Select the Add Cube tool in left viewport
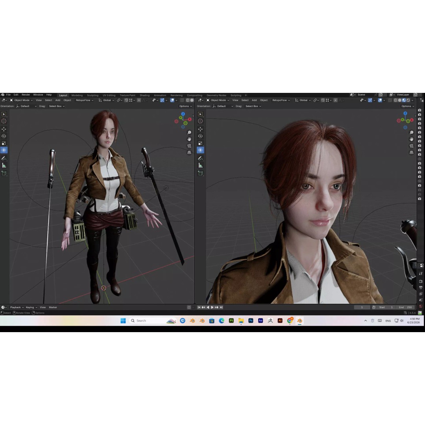Viewport: 425px width, 425px height. coord(4,173)
